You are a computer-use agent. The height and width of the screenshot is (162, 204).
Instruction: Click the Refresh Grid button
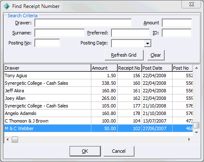tap(124, 55)
